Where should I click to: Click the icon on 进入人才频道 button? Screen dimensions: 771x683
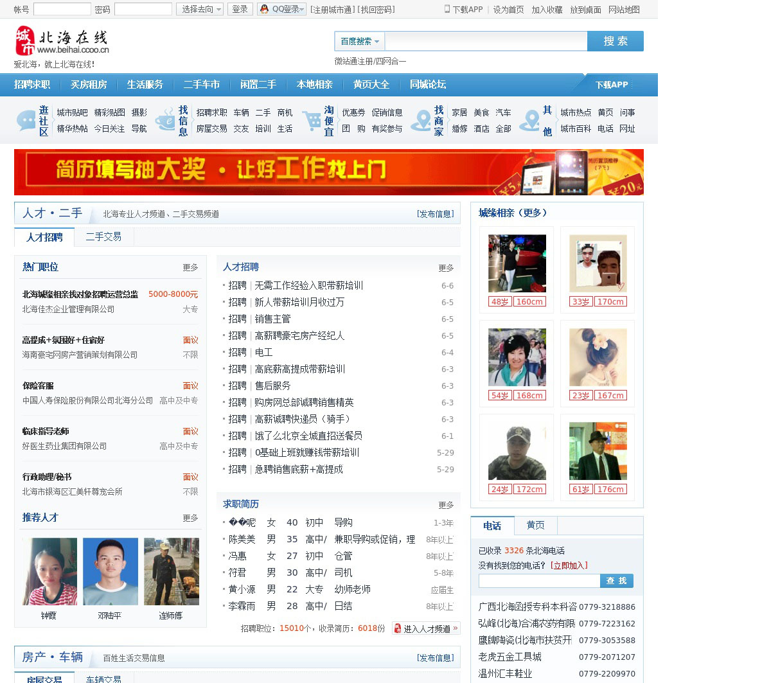point(398,628)
